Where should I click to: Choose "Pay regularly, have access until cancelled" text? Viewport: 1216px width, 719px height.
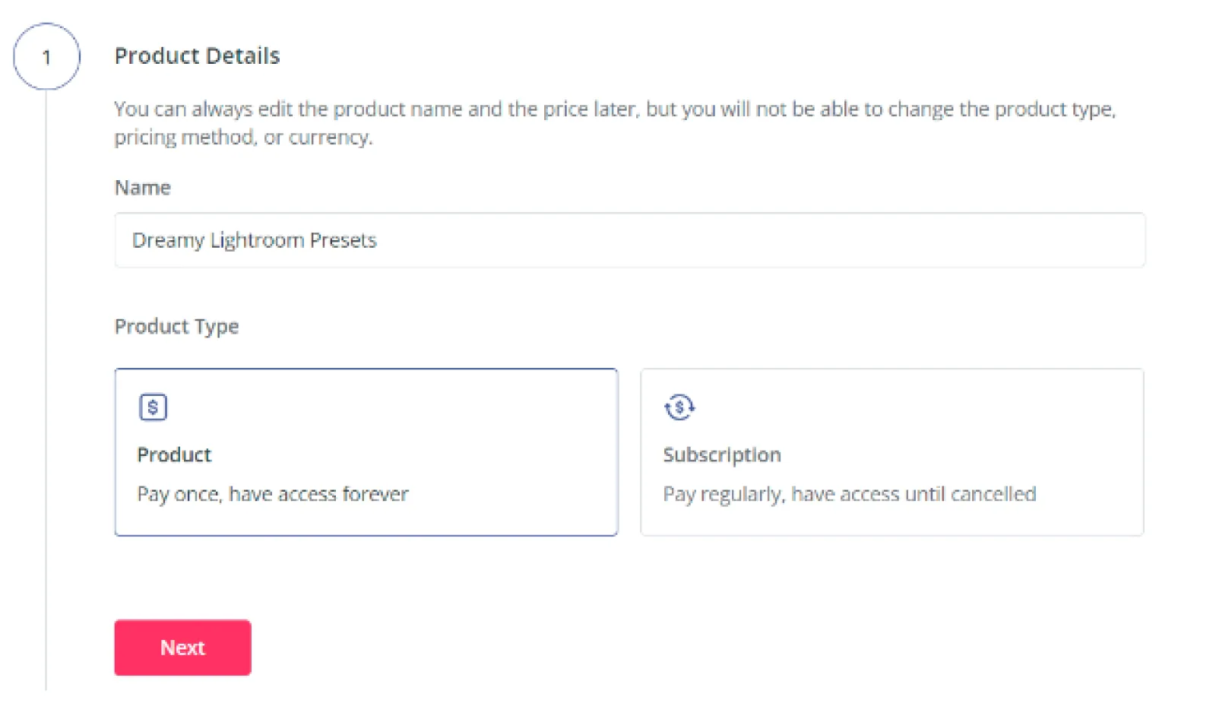(x=849, y=495)
